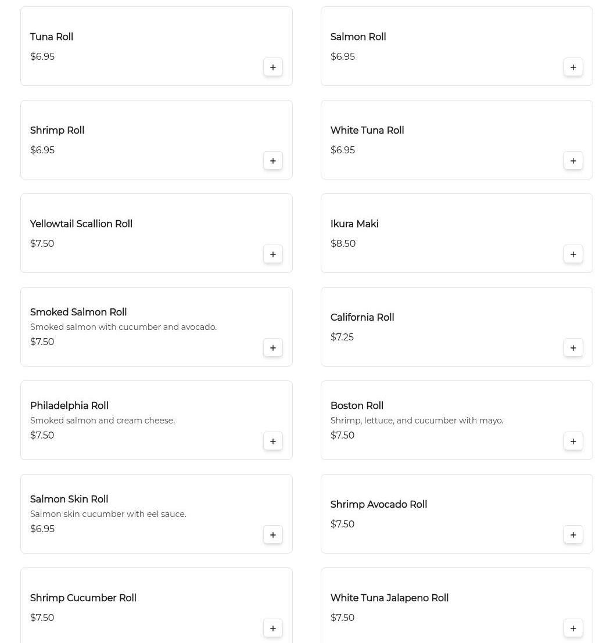Image resolution: width=610 pixels, height=643 pixels.
Task: Add White Tuna Roll to cart
Action: 573,161
